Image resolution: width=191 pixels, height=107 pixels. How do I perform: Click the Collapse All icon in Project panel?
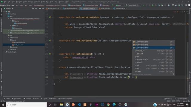click(x=36, y=9)
